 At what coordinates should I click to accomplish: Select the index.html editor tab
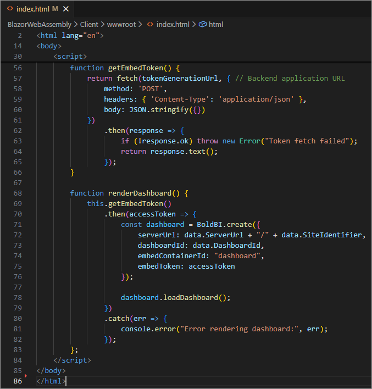pyautogui.click(x=33, y=9)
